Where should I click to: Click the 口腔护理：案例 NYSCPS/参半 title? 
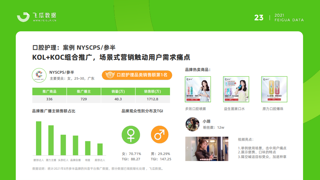pyautogui.click(x=74, y=48)
